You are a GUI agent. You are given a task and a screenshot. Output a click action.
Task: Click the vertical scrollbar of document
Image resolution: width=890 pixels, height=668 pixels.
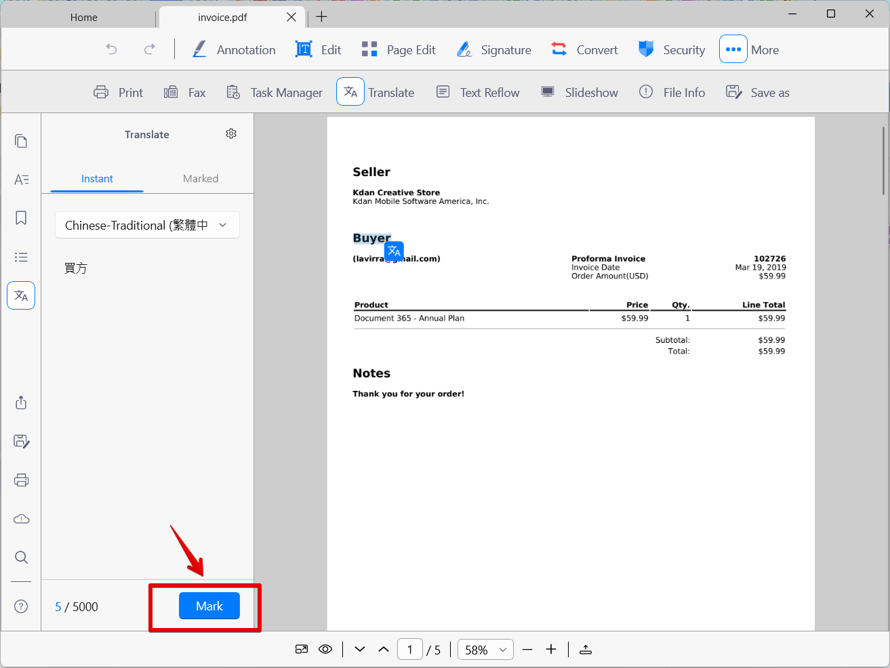pyautogui.click(x=884, y=159)
